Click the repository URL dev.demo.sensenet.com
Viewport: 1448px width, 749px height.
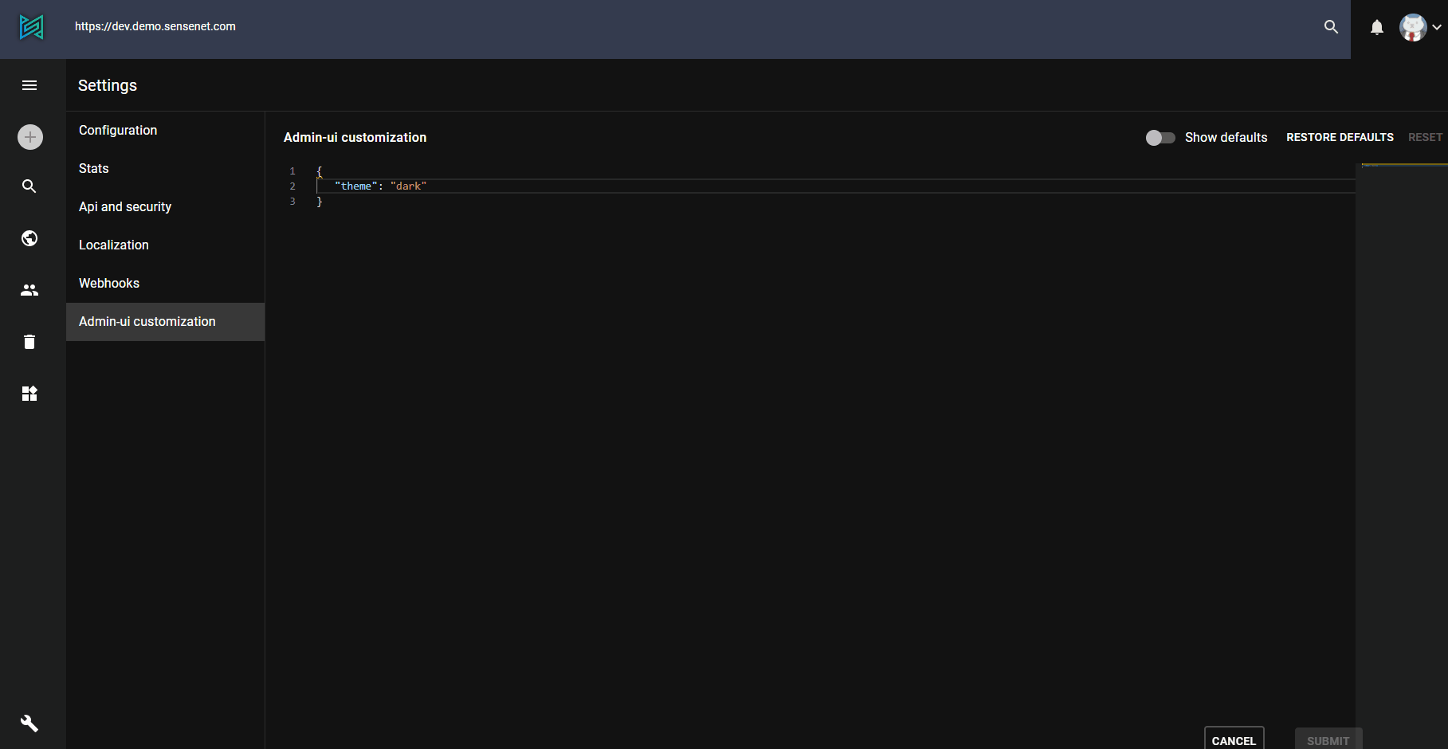coord(155,26)
